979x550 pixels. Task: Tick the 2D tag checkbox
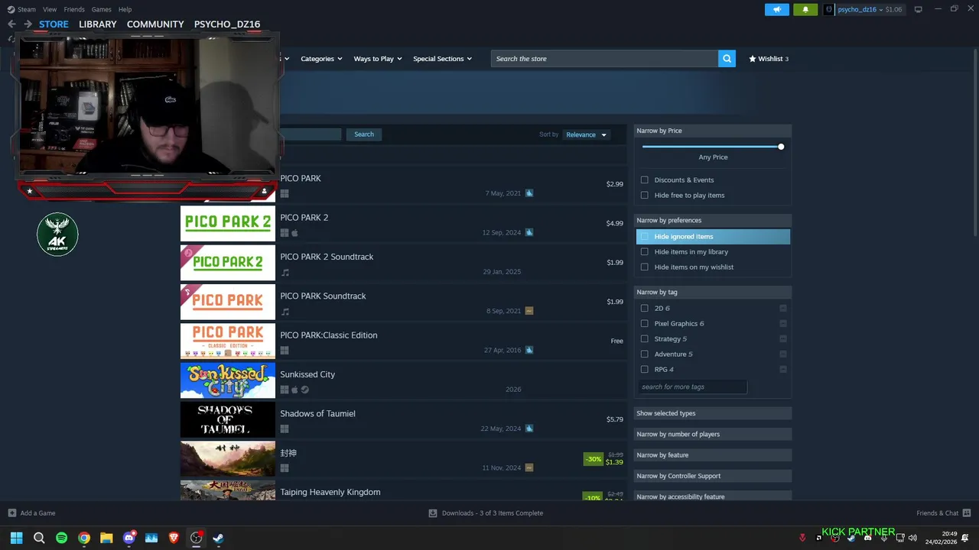[645, 309]
